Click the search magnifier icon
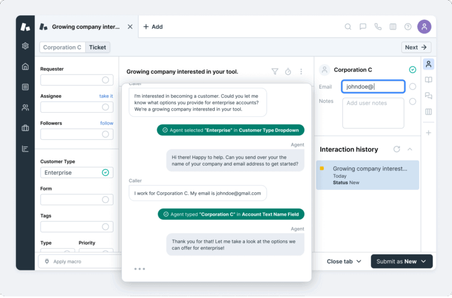 [348, 26]
